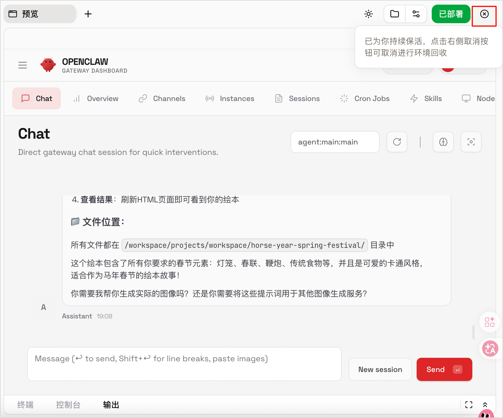Viewport: 503px width, 418px height.
Task: Open the Cron Jobs tab
Action: pyautogui.click(x=365, y=99)
